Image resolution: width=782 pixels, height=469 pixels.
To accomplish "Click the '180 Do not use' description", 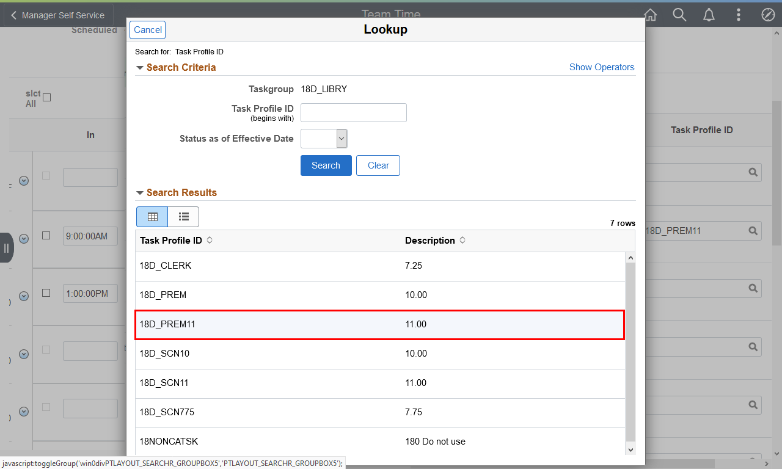I will click(x=435, y=442).
